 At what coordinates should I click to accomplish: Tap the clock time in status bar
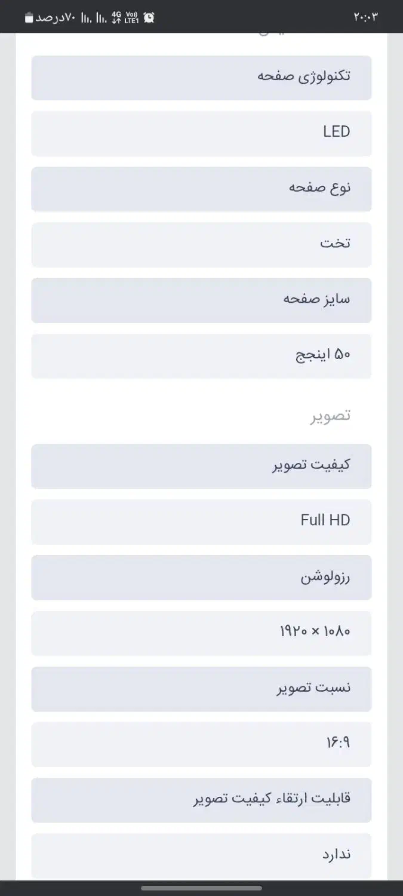click(366, 17)
